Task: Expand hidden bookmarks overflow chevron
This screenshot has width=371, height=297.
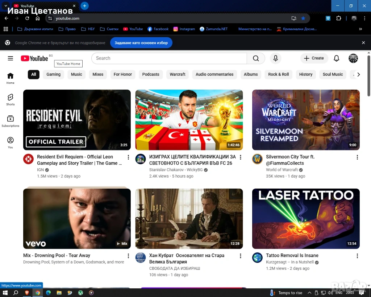Action: tap(360, 29)
